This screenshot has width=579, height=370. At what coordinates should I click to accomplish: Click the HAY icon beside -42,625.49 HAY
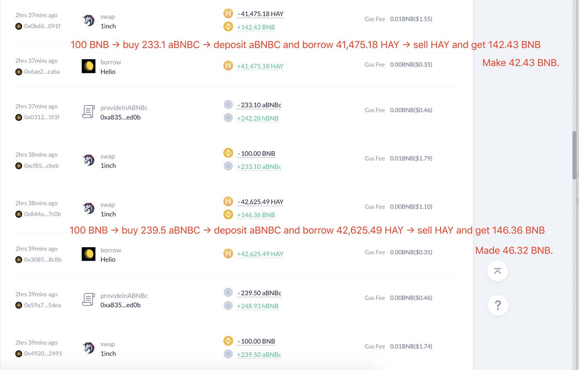click(228, 201)
